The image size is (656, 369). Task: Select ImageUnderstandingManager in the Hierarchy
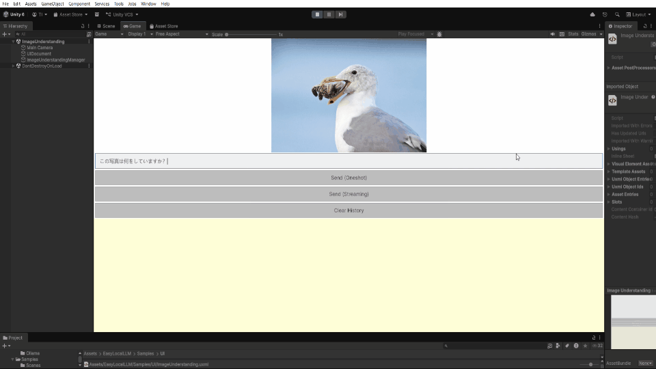coord(55,60)
